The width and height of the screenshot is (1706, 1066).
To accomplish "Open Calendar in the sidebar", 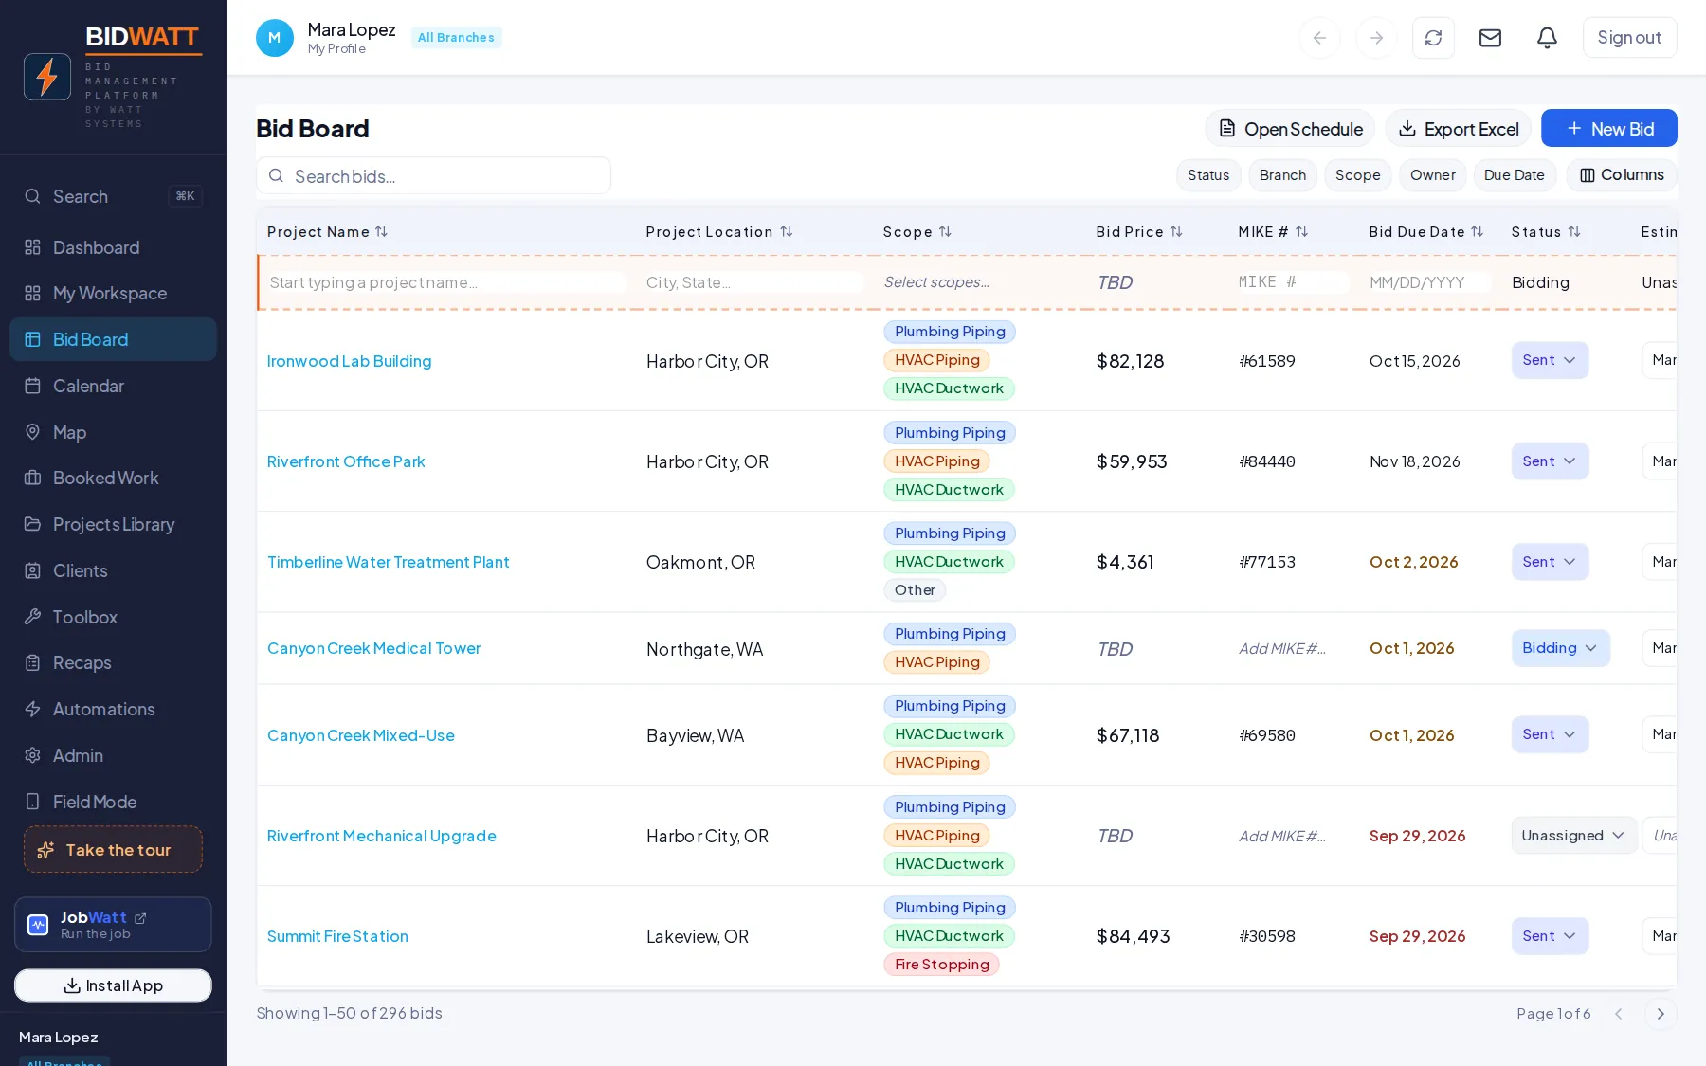I will [113, 386].
